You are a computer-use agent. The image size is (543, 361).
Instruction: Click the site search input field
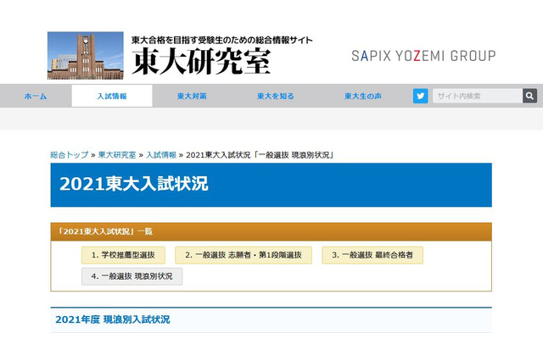(478, 96)
